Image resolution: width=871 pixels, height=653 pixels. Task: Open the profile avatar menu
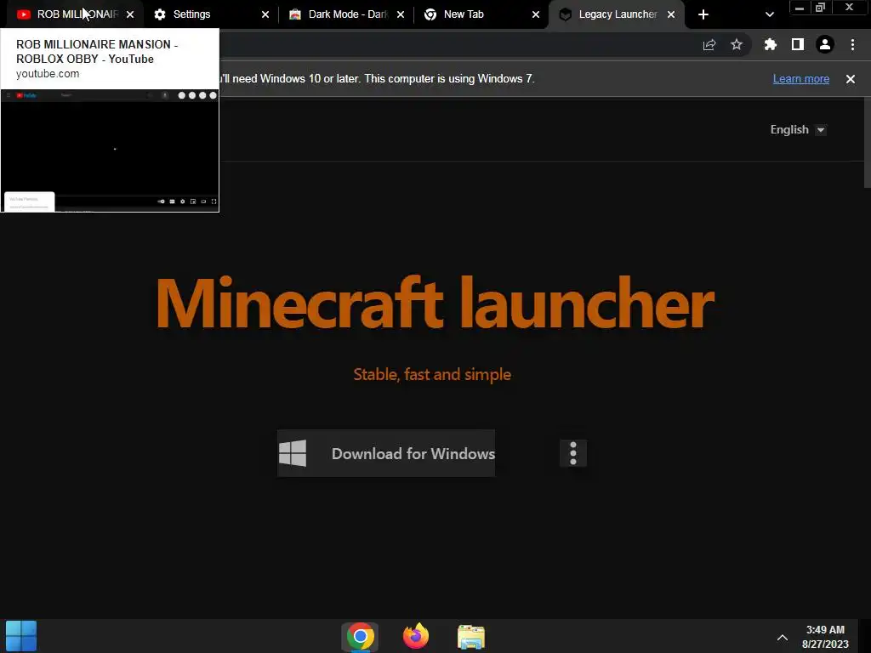(x=825, y=44)
